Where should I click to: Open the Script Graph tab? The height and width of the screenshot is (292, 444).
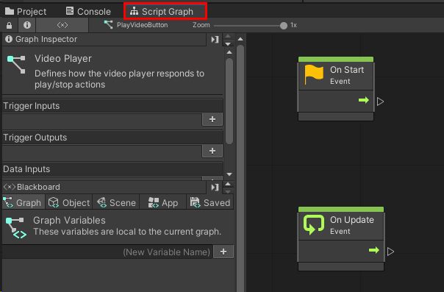(x=165, y=11)
